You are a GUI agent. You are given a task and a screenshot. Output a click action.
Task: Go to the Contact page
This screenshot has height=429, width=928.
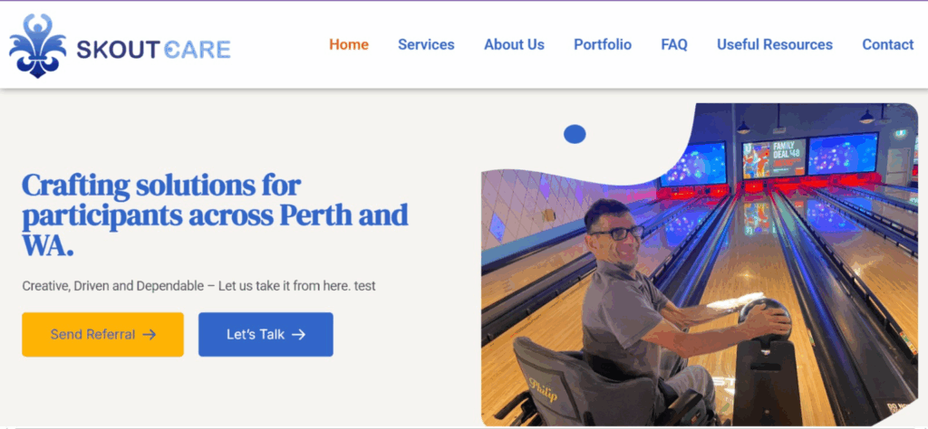[888, 45]
